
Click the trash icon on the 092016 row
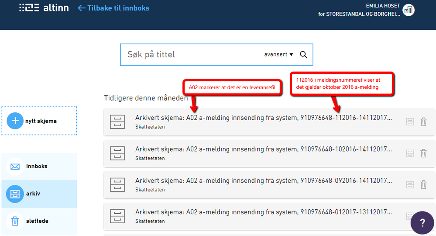tap(423, 184)
